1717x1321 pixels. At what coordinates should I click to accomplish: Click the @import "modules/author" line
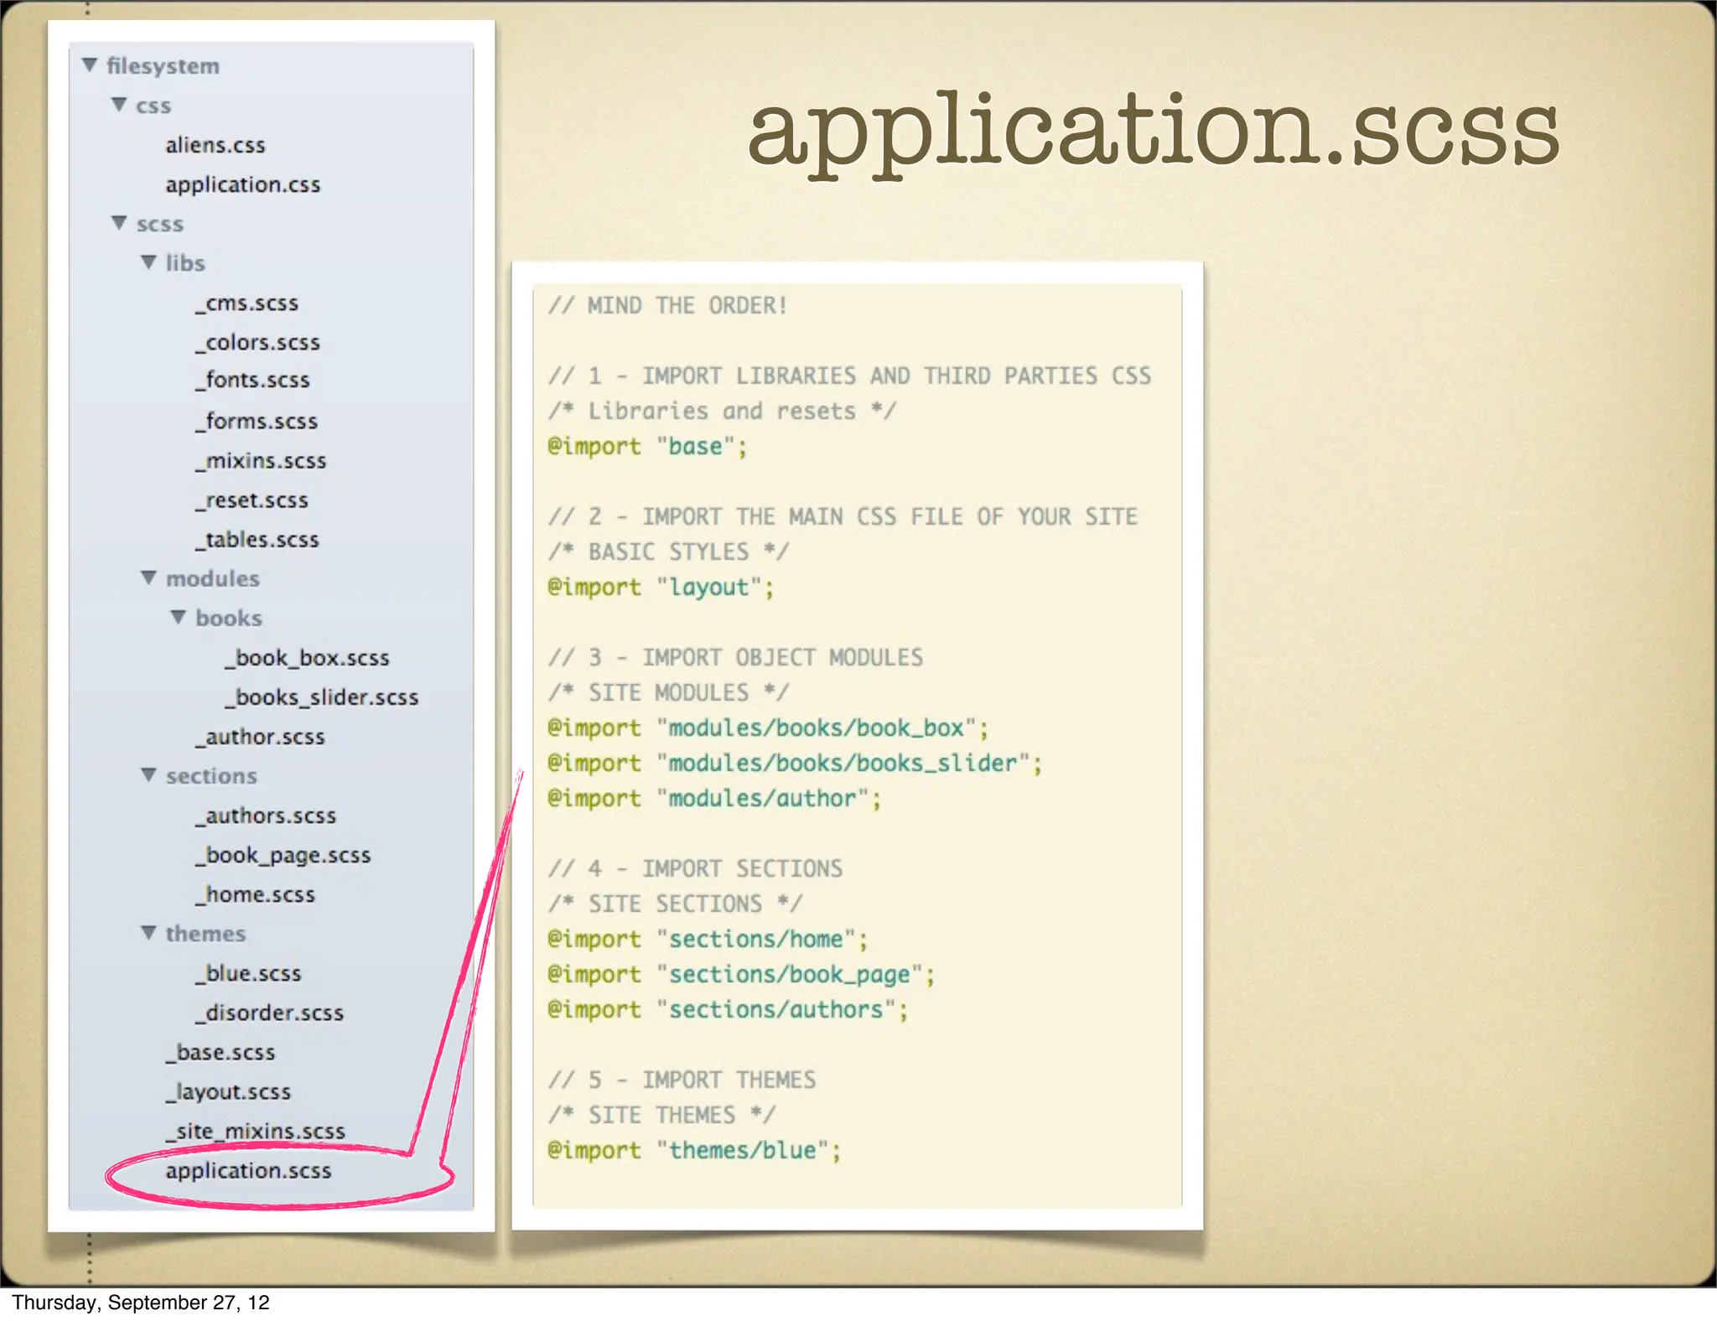(714, 798)
